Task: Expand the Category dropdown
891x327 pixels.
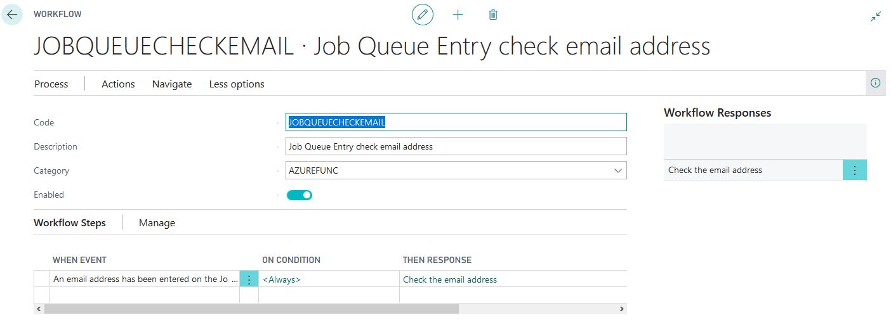Action: (617, 170)
